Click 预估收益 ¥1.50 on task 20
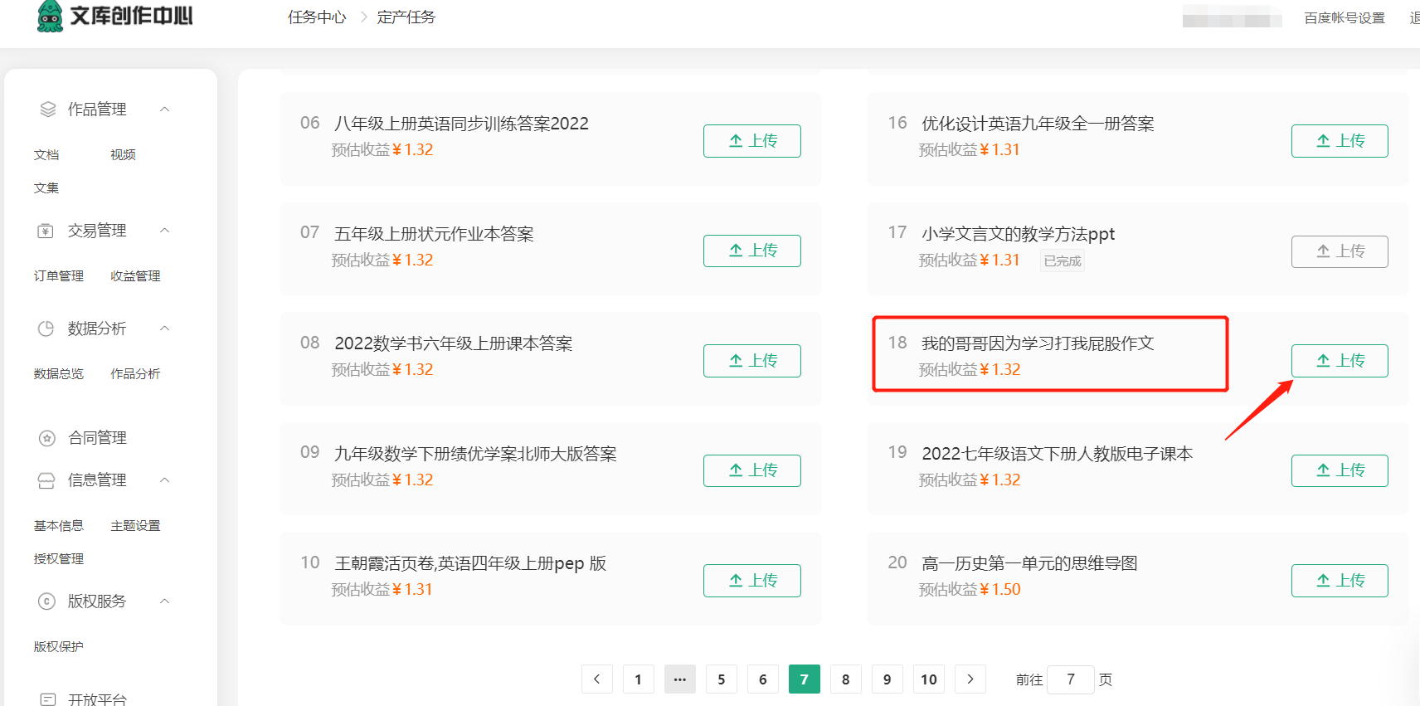1420x706 pixels. [x=970, y=589]
